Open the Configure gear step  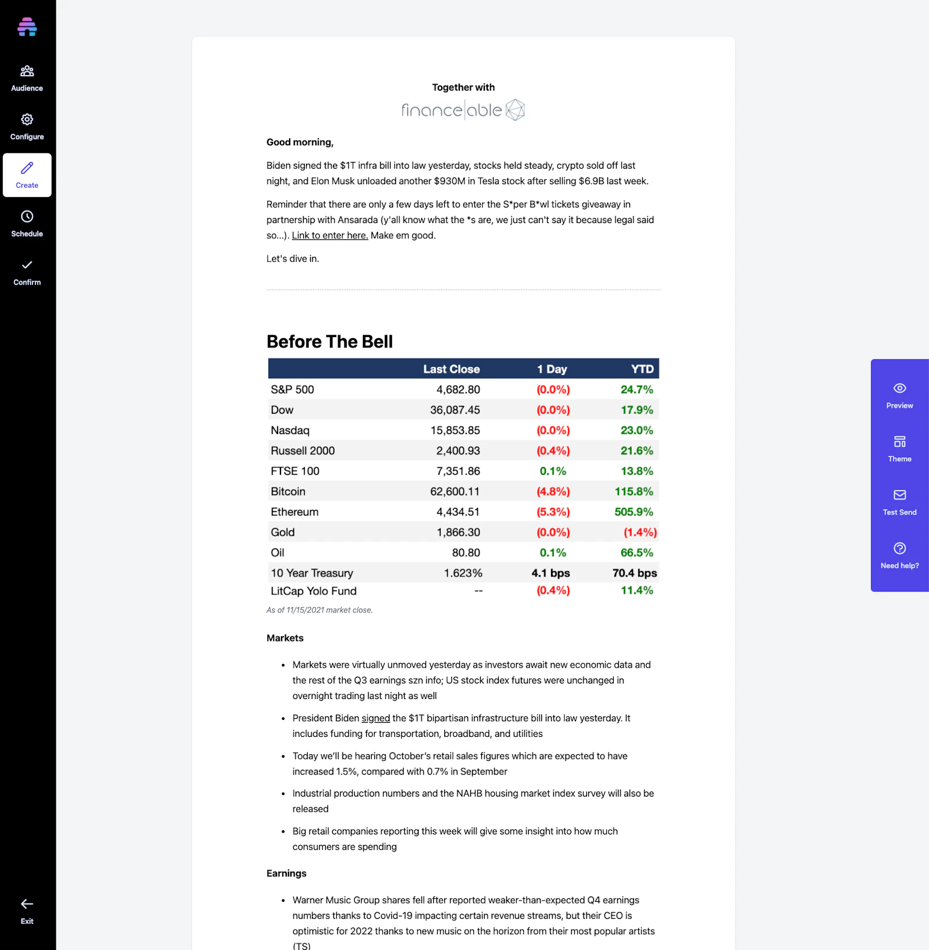click(x=27, y=127)
